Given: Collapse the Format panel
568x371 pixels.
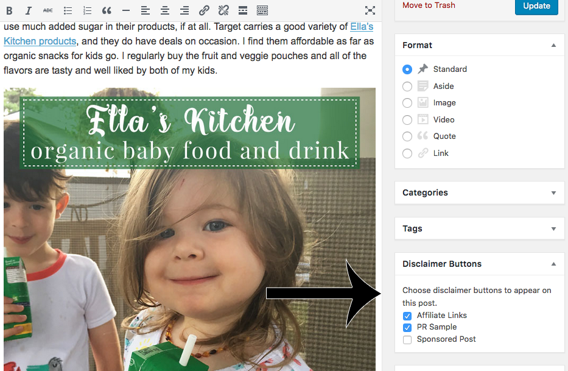Looking at the screenshot, I should click(x=553, y=45).
